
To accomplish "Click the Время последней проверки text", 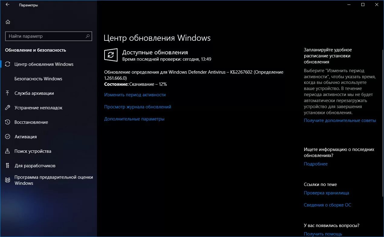I will point(166,59).
